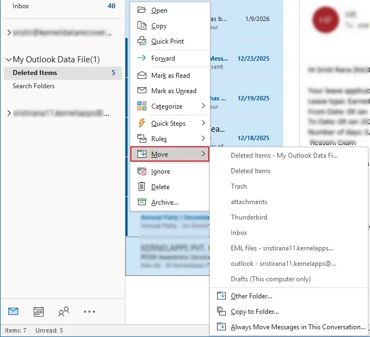The width and height of the screenshot is (370, 337).
Task: Expand the Quick Steps submenu arrow
Action: pos(203,123)
